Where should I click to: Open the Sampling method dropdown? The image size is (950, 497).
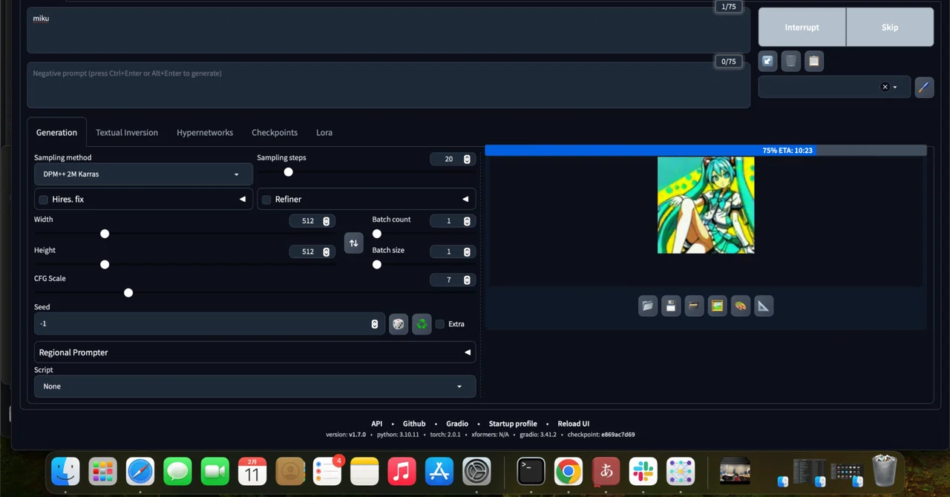(x=143, y=174)
